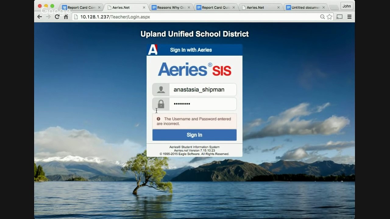Screen dimensions: 390x219
Task: Click the cast screen icon
Action: [x=339, y=17]
